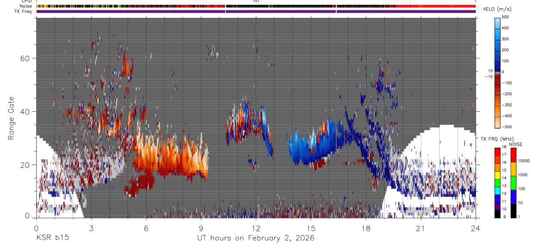This screenshot has width=535, height=247.
Task: Click the hour 21 tick on the UT axis
Action: tap(420, 228)
